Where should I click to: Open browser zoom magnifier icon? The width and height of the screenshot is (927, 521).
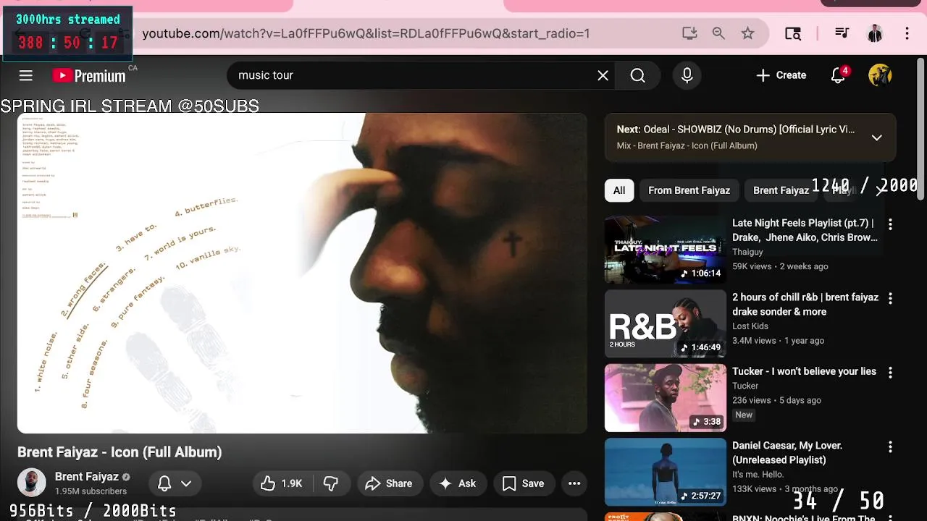pyautogui.click(x=718, y=33)
